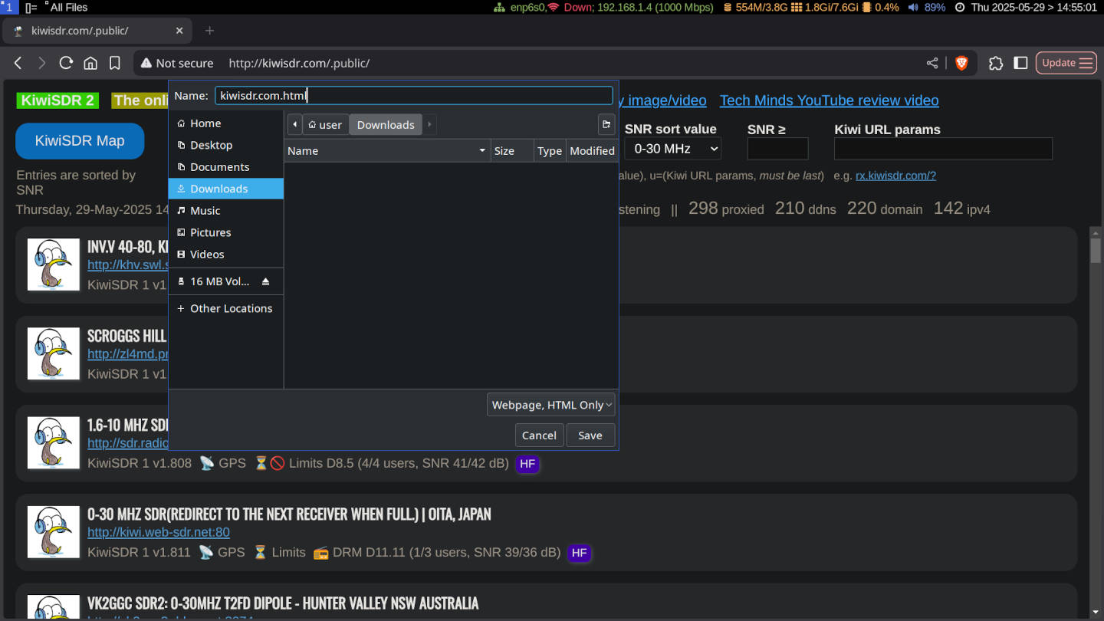
Task: Open the SNR sort value 0-30 MHz dropdown
Action: click(672, 149)
